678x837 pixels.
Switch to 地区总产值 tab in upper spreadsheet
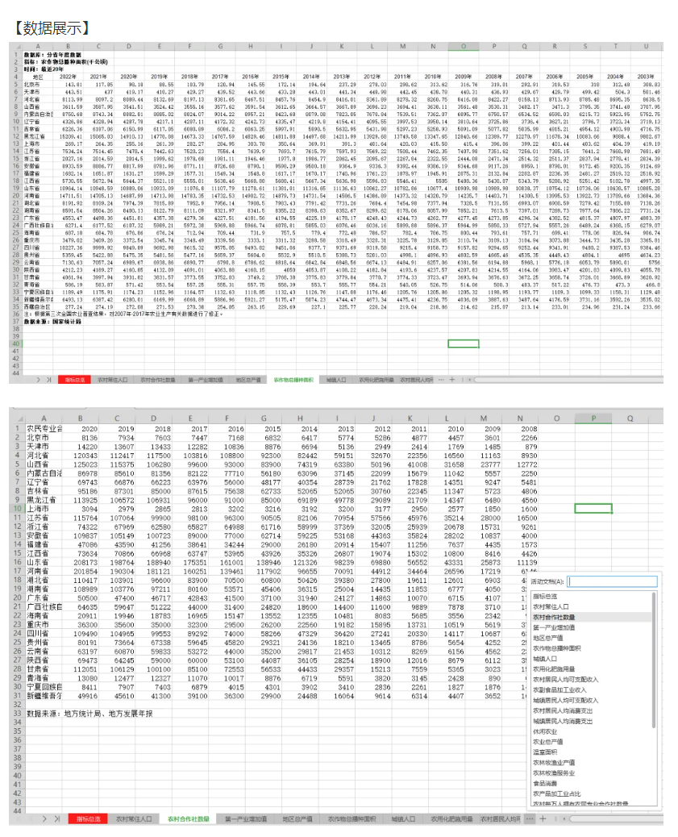pos(249,380)
